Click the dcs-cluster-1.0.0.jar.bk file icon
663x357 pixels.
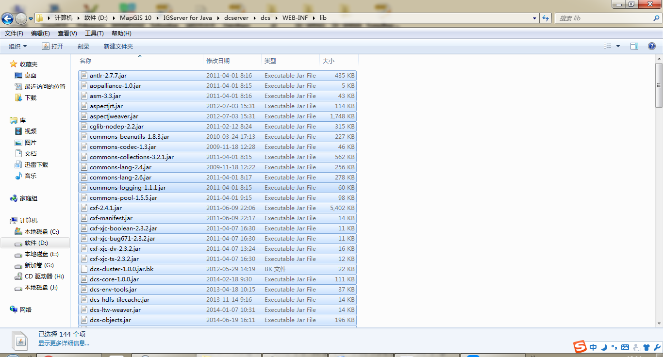coord(84,269)
